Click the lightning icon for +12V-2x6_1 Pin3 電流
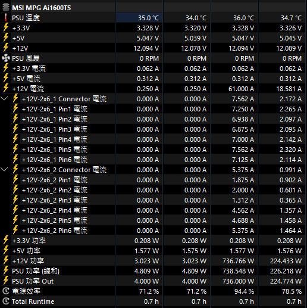 pyautogui.click(x=15, y=129)
